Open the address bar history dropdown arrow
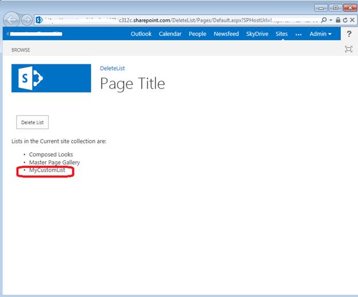The image size is (358, 297). point(331,20)
